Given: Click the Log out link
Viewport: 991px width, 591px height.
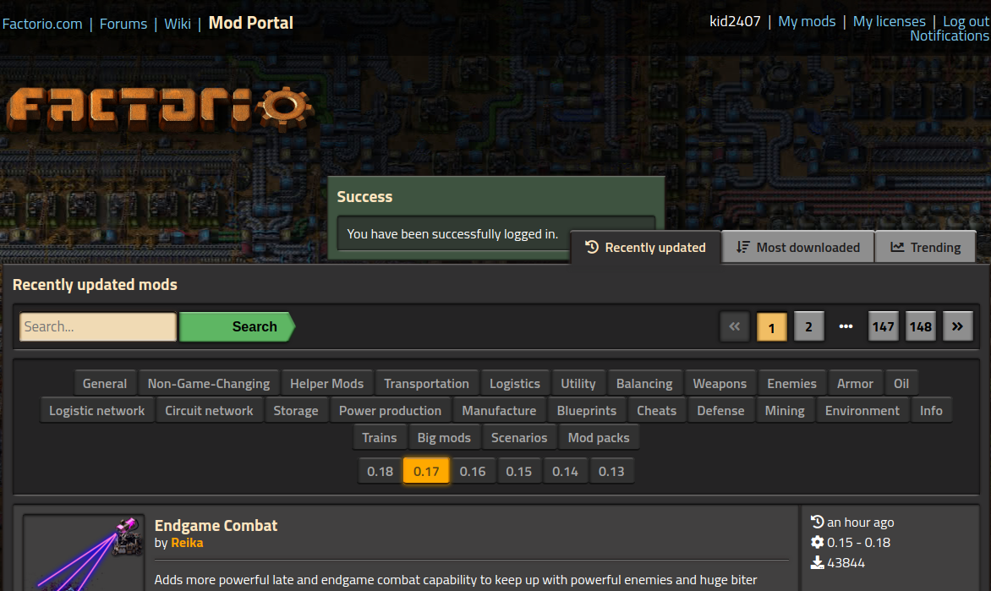Looking at the screenshot, I should point(966,21).
